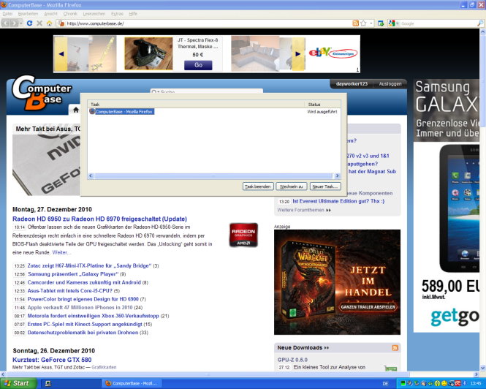This screenshot has height=389, width=486.
Task: Click the Task column header
Action: pyautogui.click(x=196, y=105)
